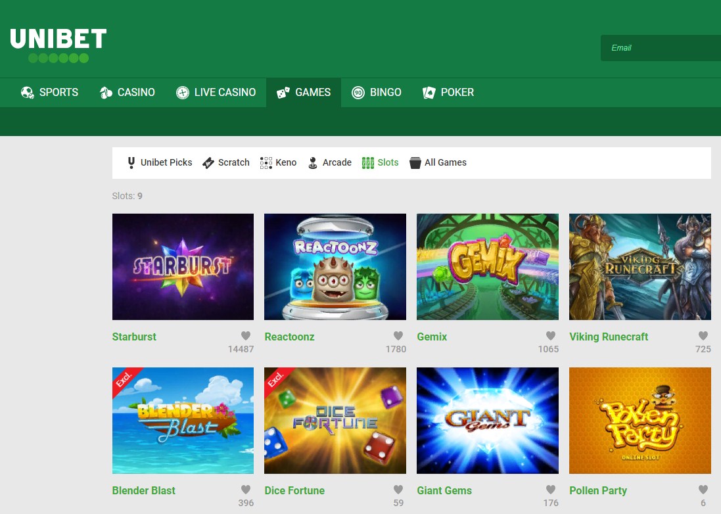This screenshot has width=721, height=514.
Task: Click the Starburst title link
Action: 134,337
